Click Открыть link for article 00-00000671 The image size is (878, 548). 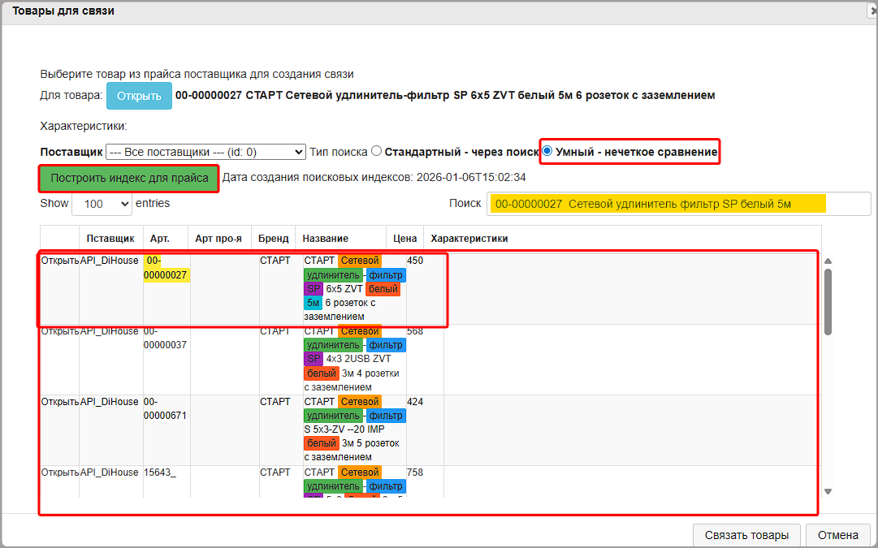point(59,402)
